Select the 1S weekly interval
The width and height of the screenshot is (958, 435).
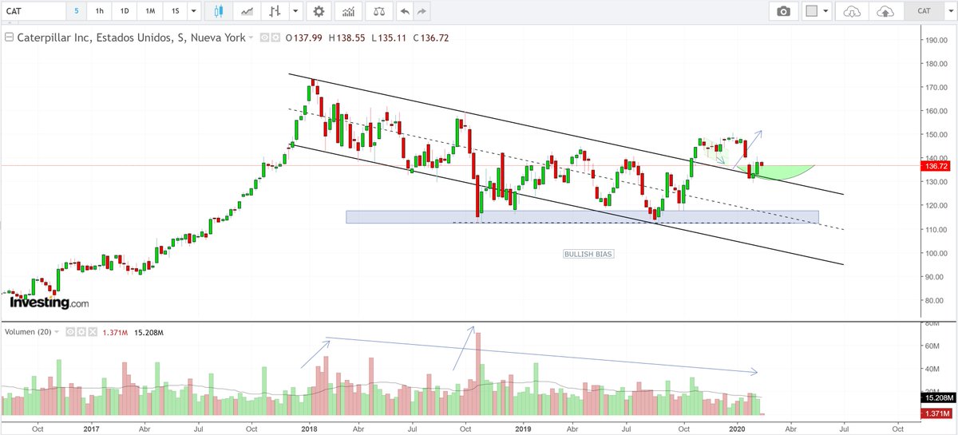click(175, 11)
